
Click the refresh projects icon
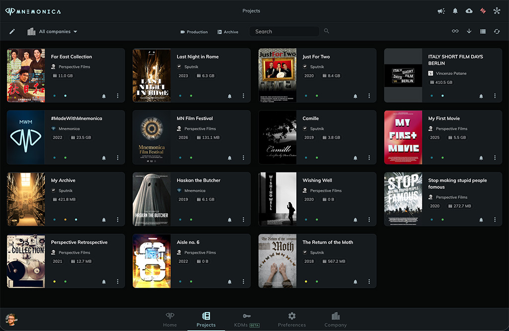497,31
